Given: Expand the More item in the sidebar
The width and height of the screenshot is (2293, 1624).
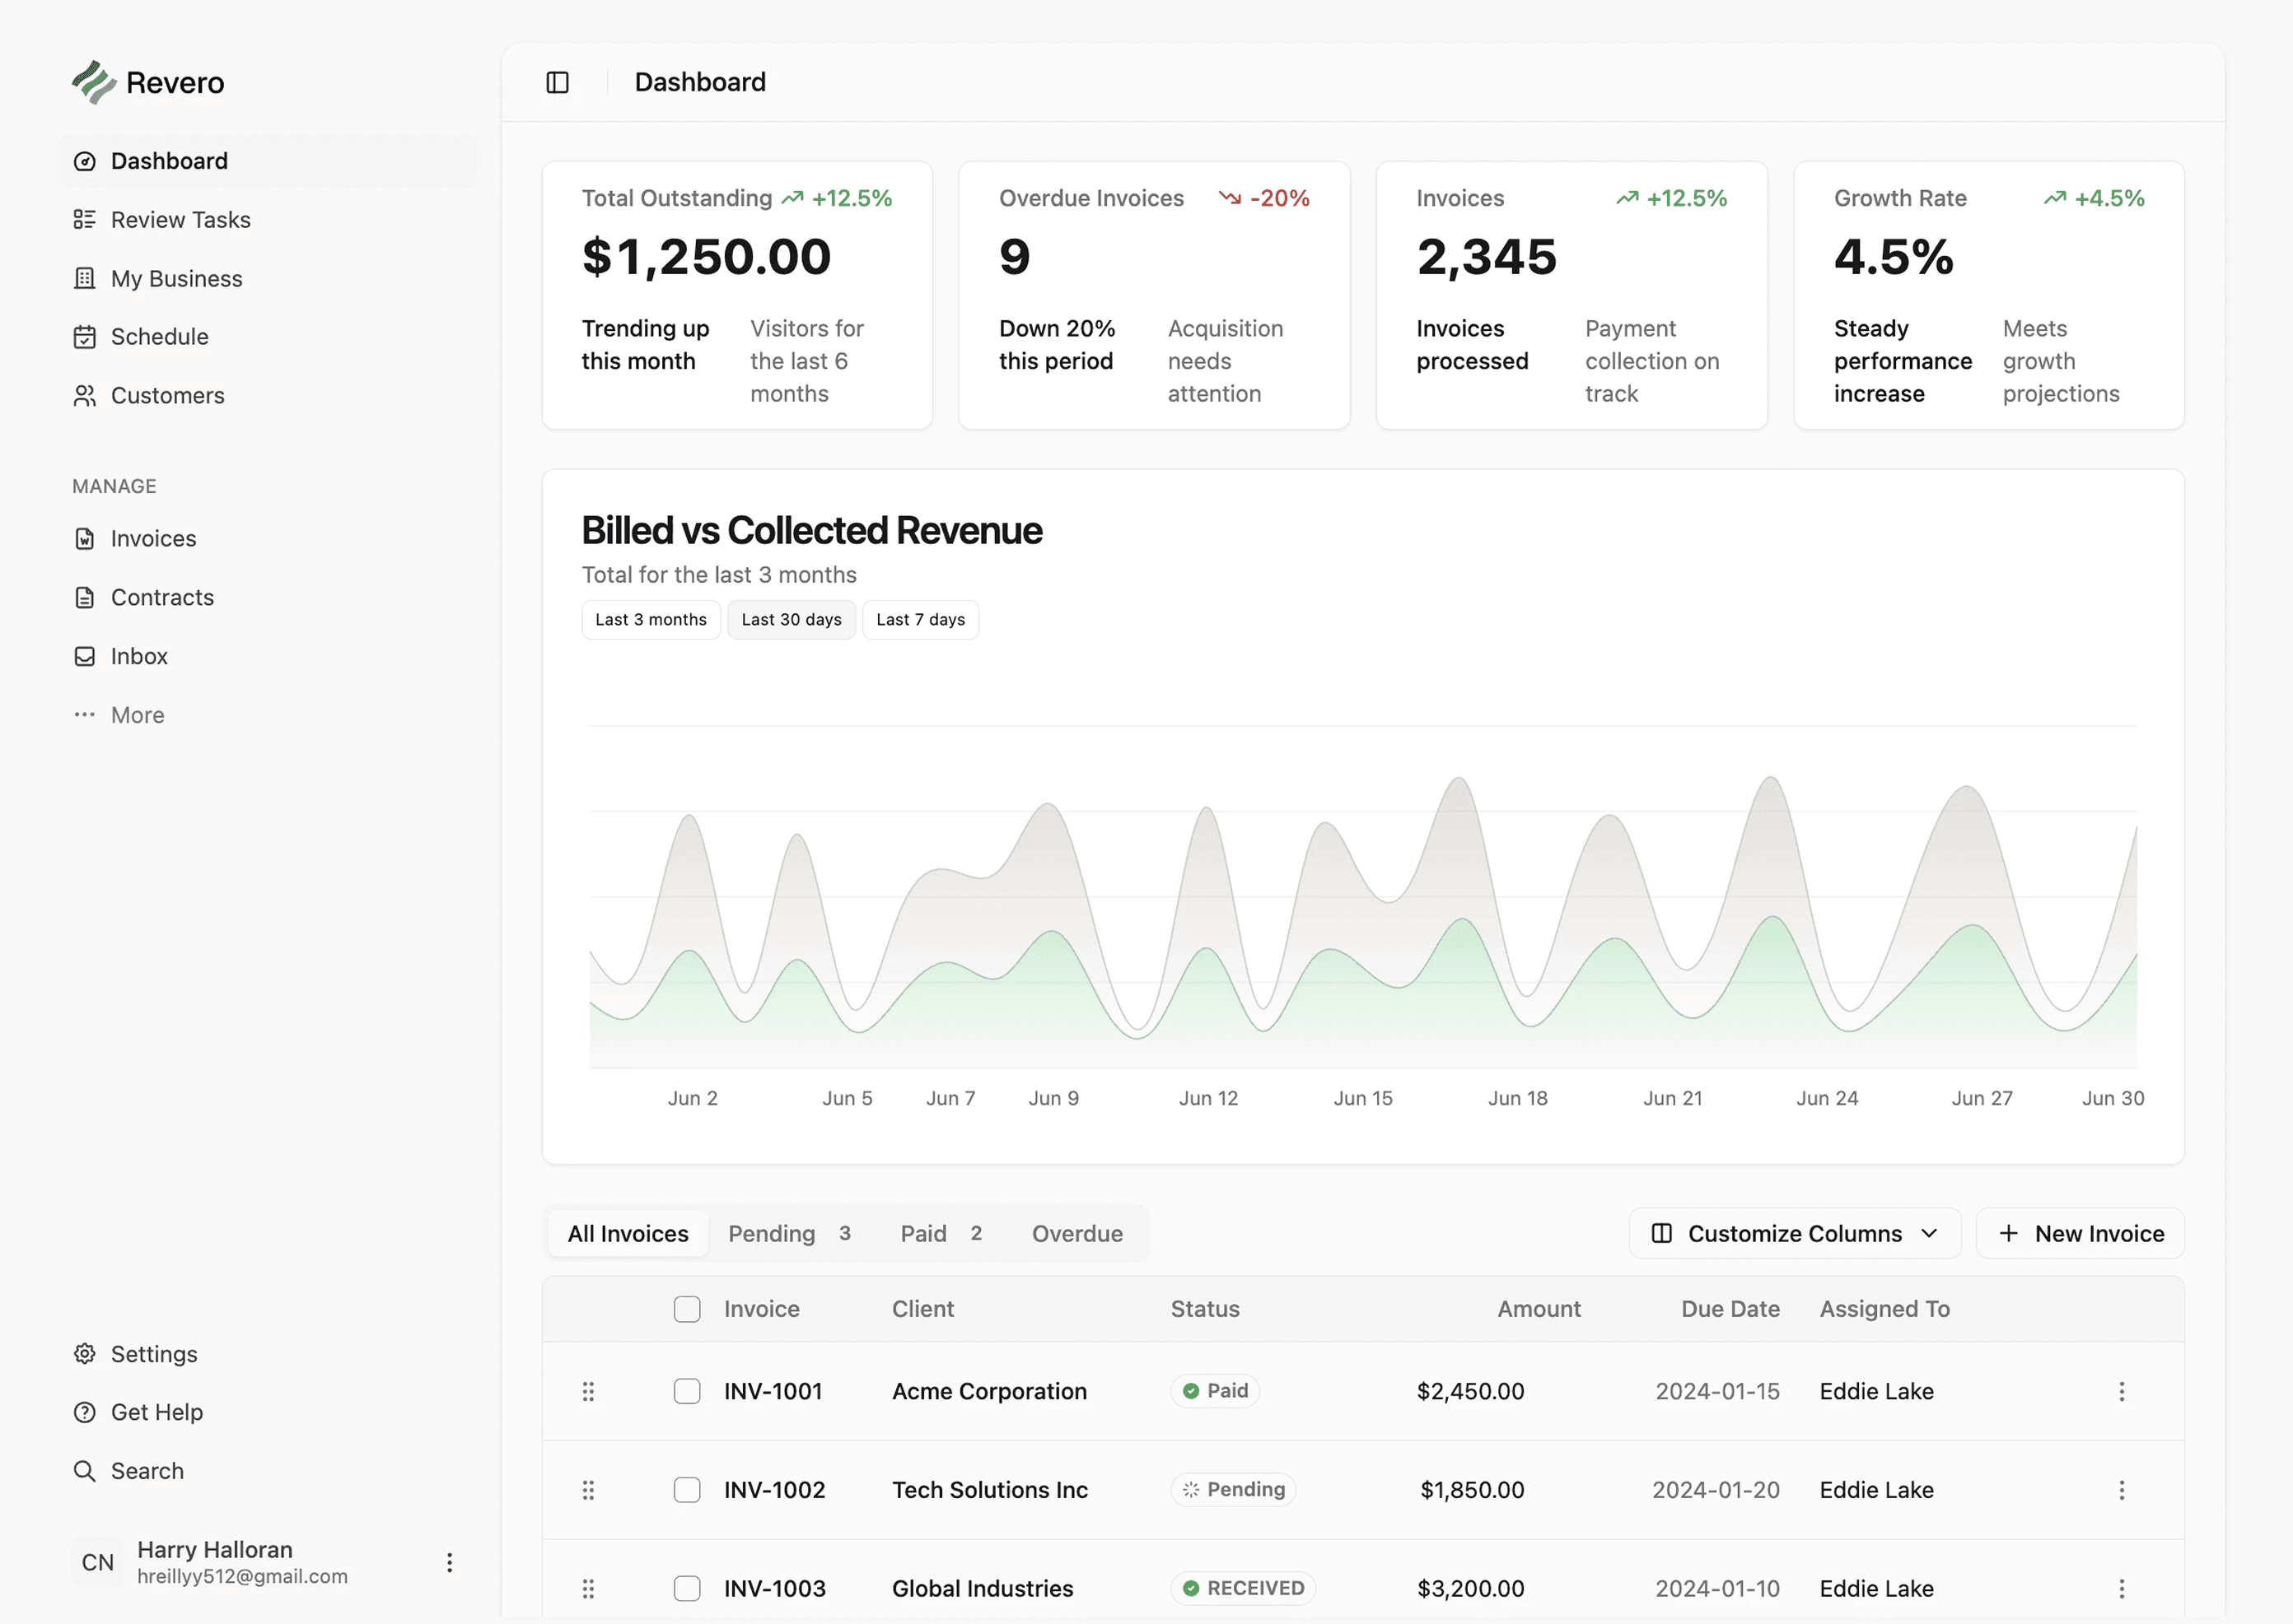Looking at the screenshot, I should point(85,714).
